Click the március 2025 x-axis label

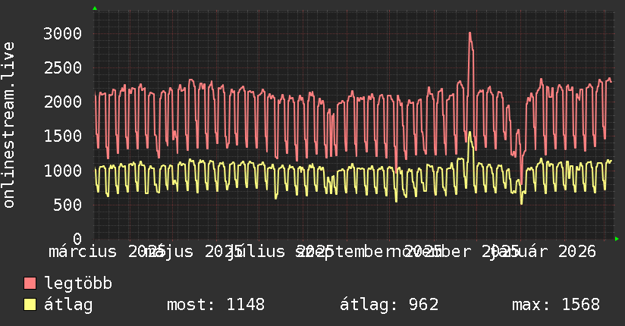tap(107, 252)
